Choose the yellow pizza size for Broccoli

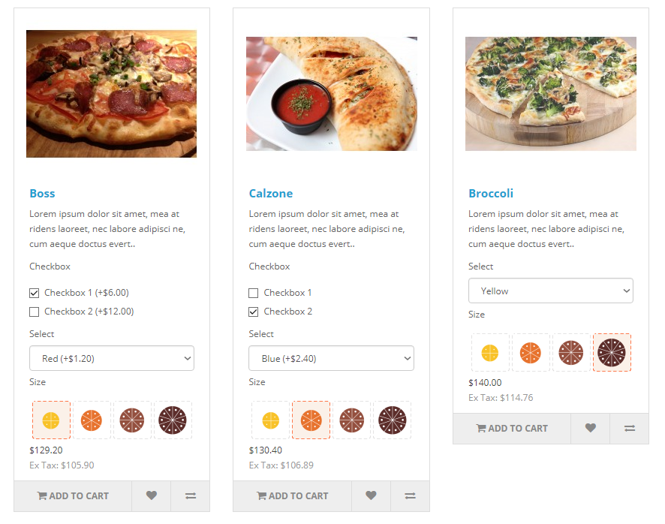(490, 352)
